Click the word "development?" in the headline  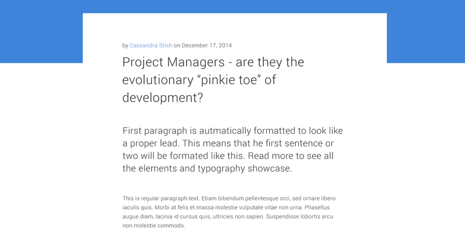[163, 98]
